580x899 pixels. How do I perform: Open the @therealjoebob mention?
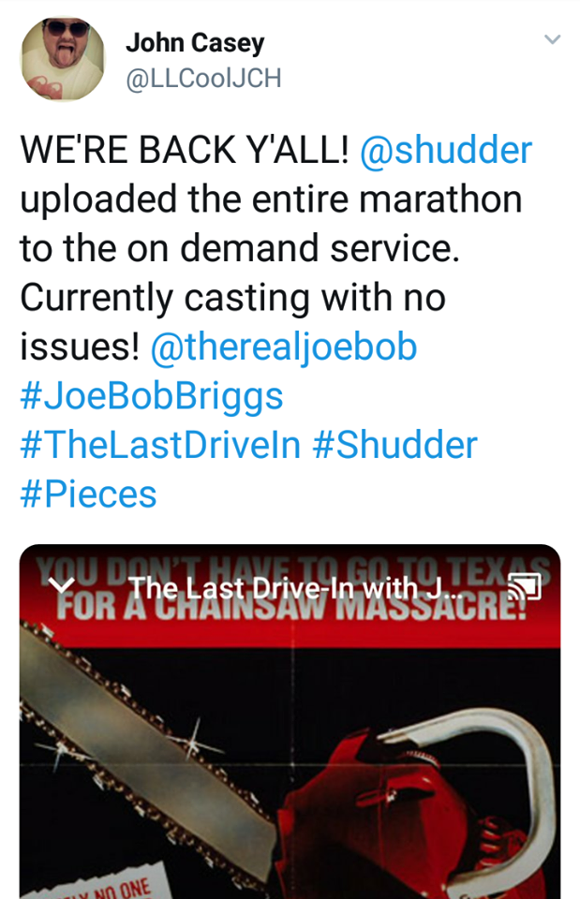(x=283, y=347)
